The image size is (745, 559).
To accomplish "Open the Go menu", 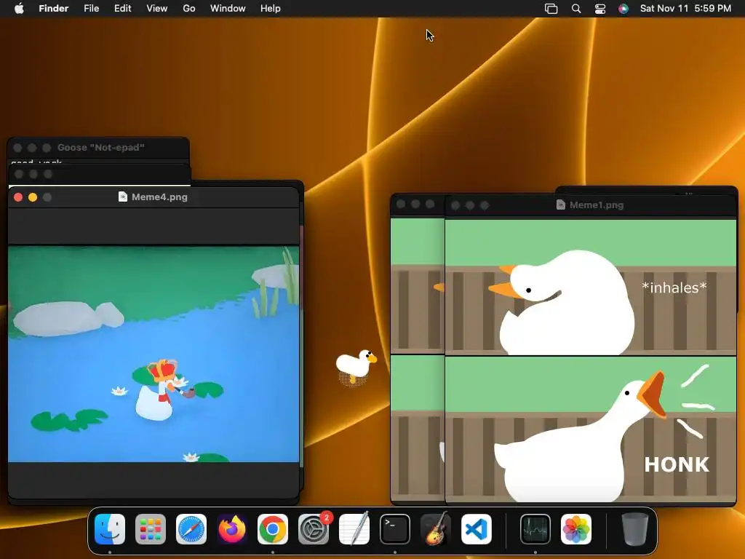I will click(x=189, y=9).
